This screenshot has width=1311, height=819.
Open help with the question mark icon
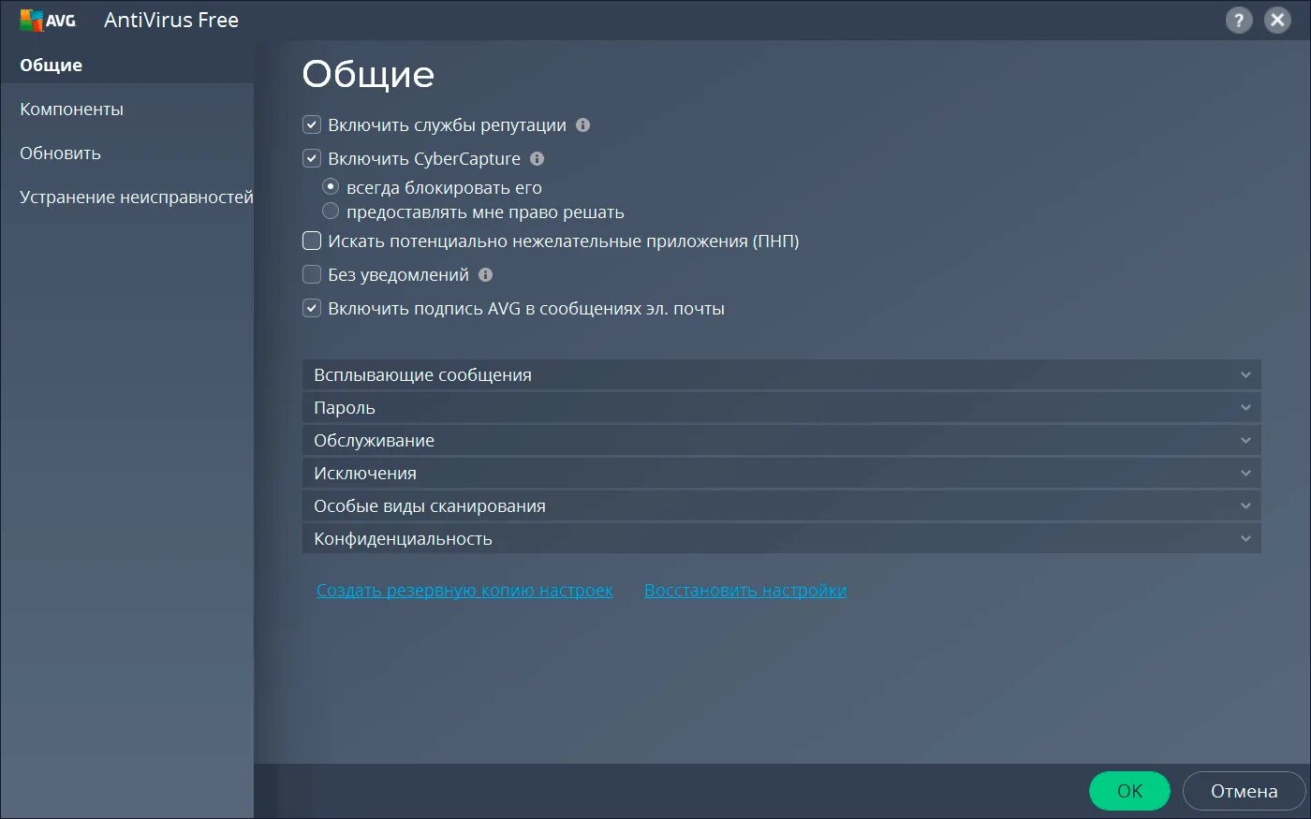[1238, 20]
